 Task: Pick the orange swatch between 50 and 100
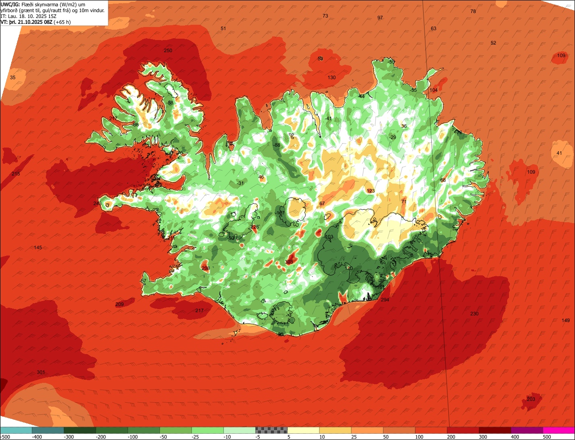[399, 430]
